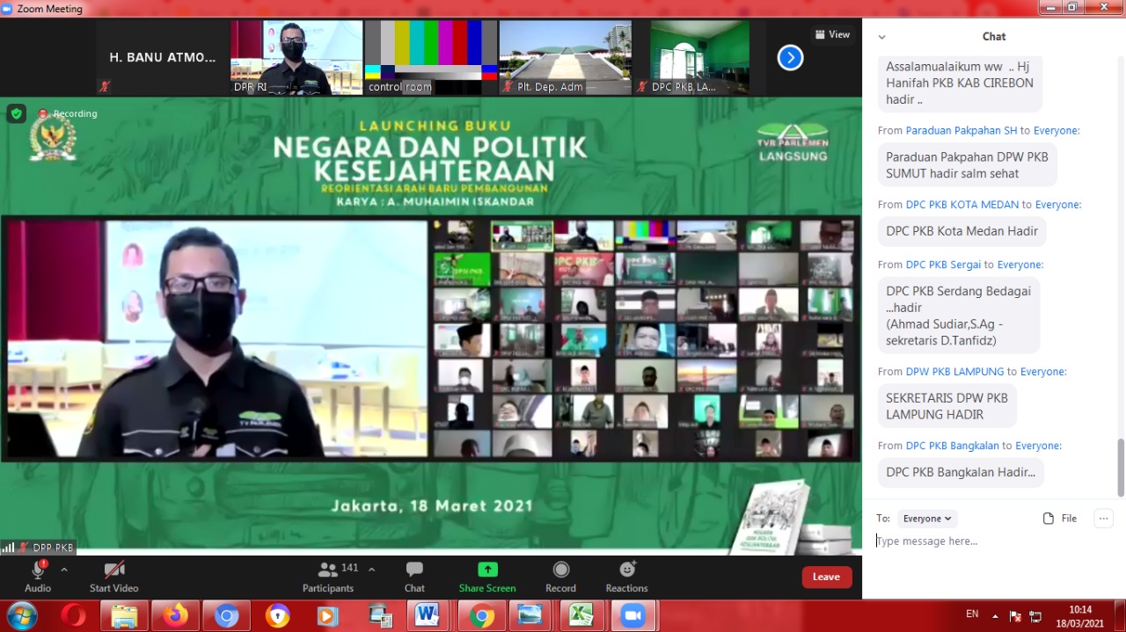Click message 'DPC PKB Bangkalan Hadir...'
The width and height of the screenshot is (1126, 632).
[961, 472]
